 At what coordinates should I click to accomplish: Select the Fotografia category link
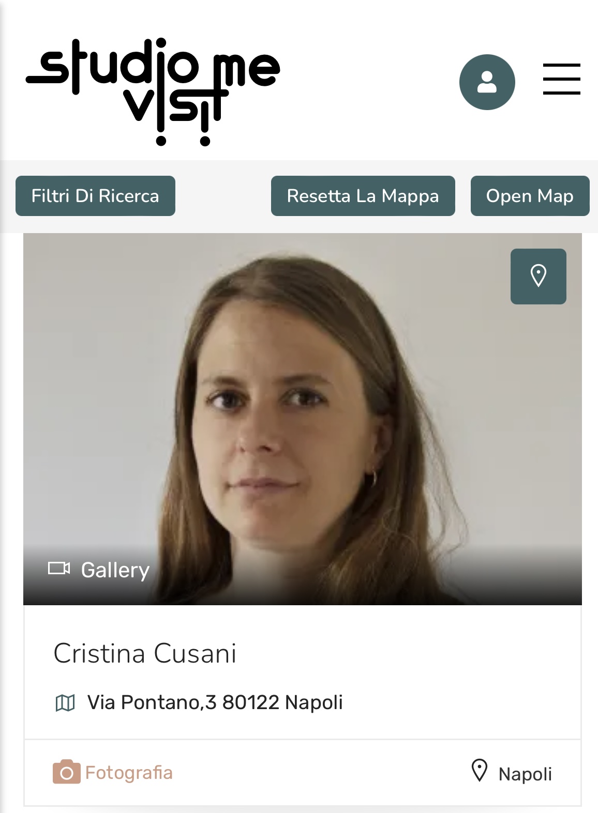(x=129, y=772)
